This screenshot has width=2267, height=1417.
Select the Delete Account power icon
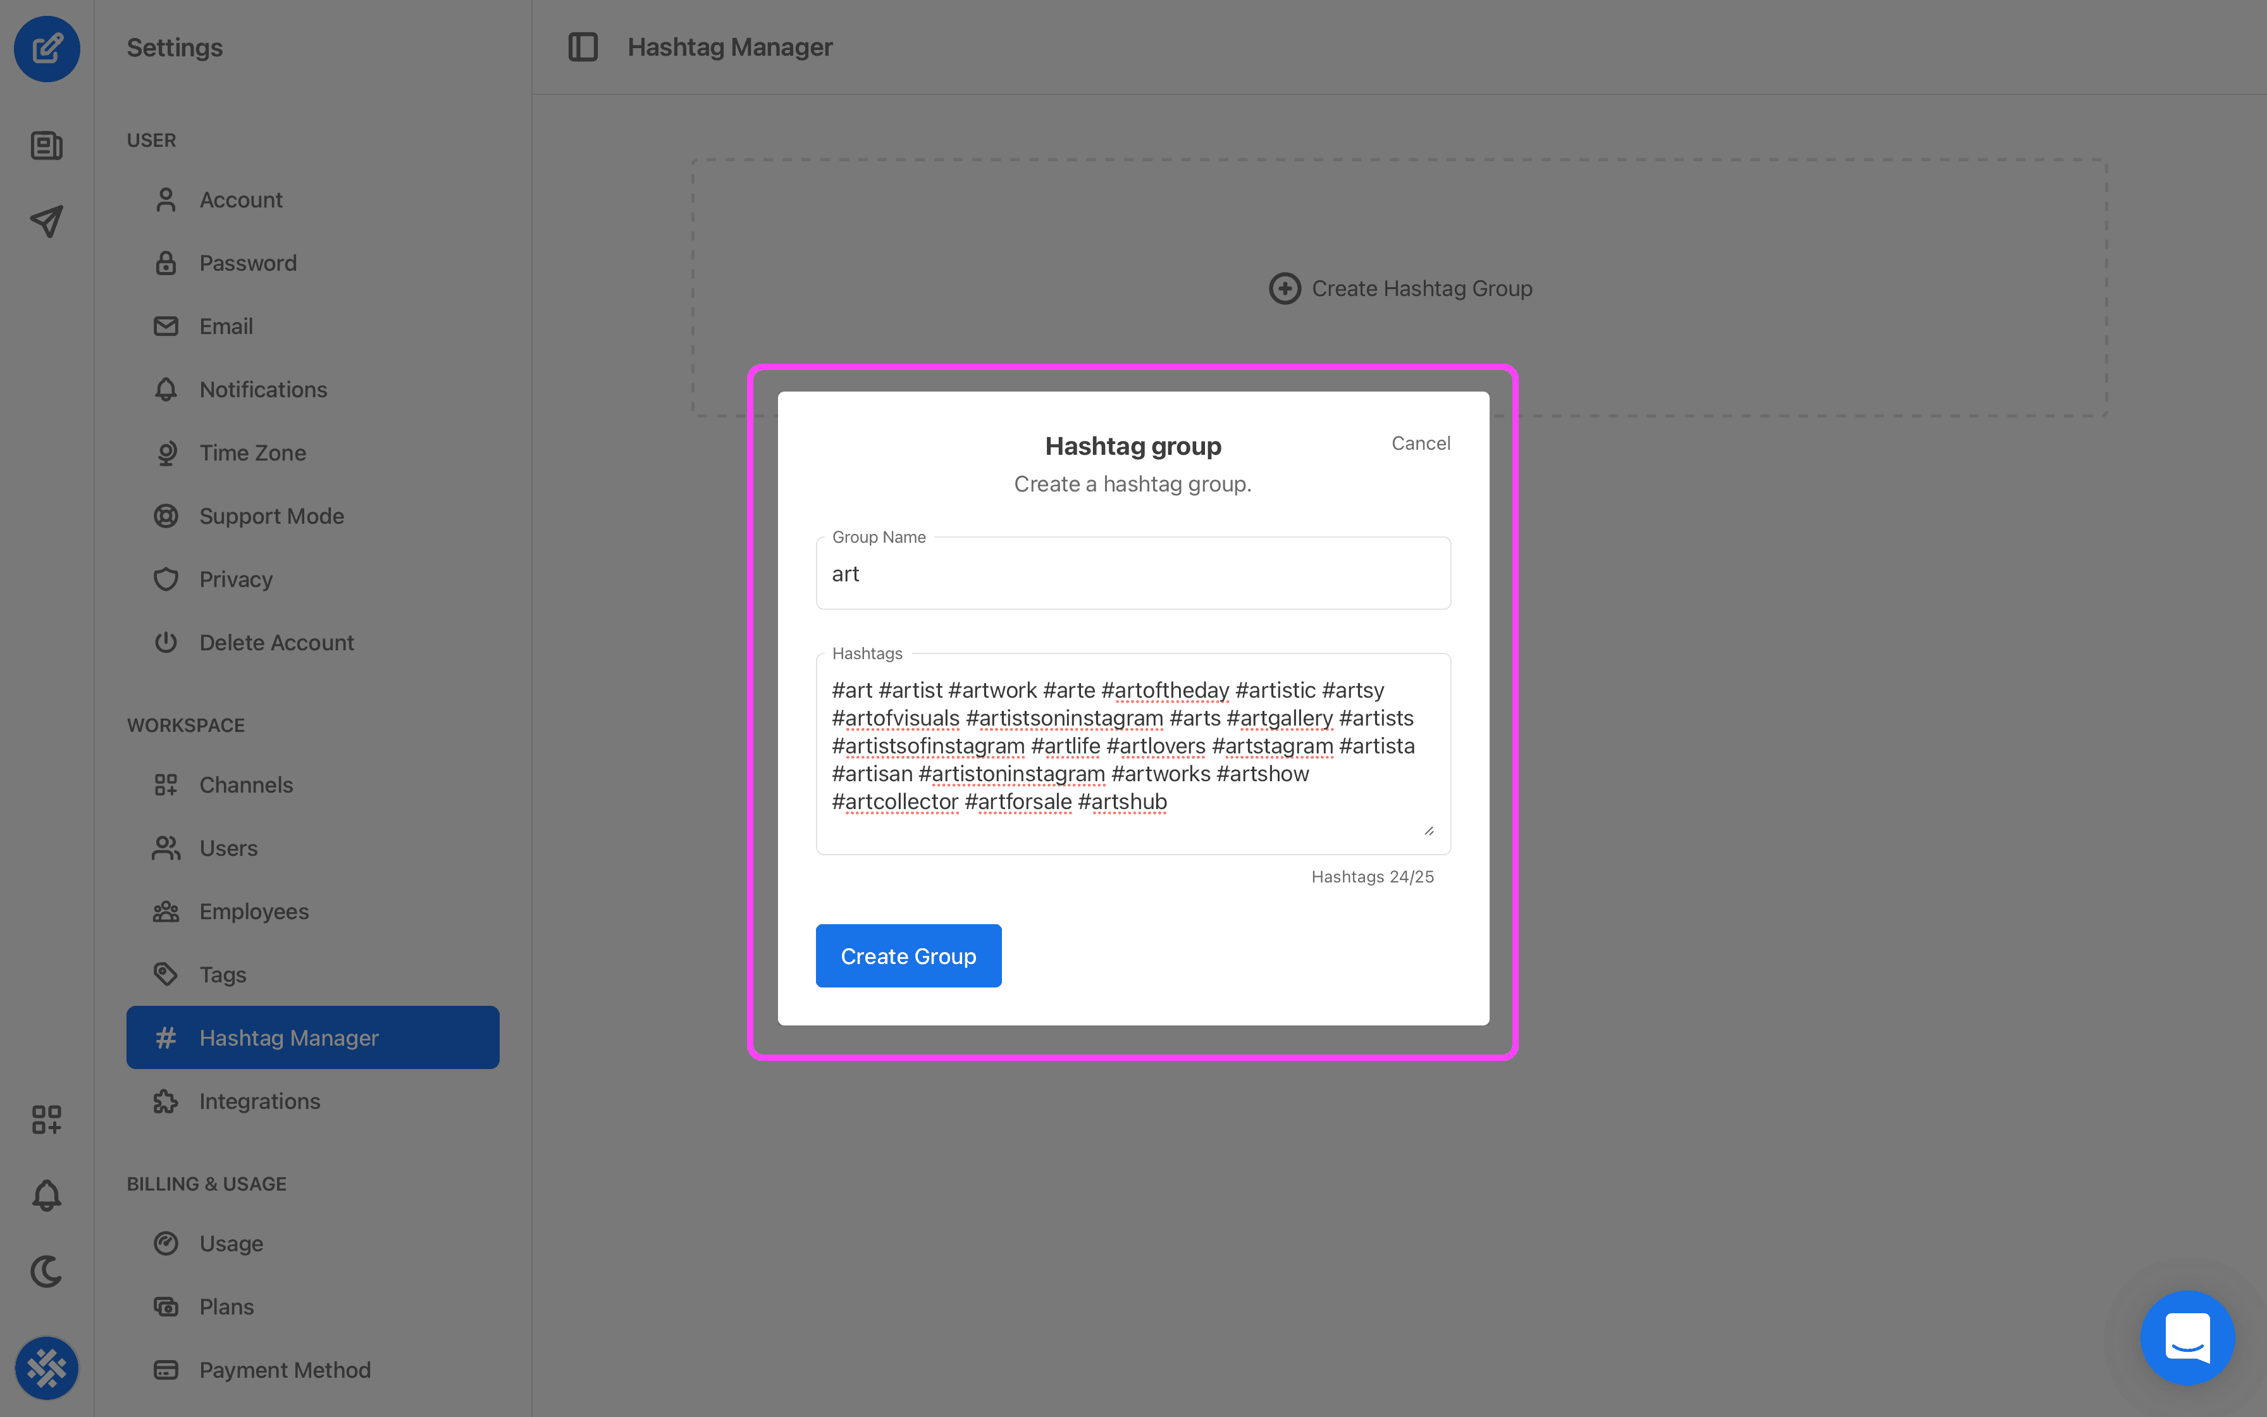[166, 642]
